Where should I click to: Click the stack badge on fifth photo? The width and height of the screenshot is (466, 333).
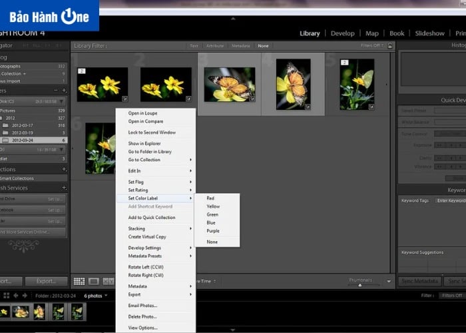coord(344,63)
